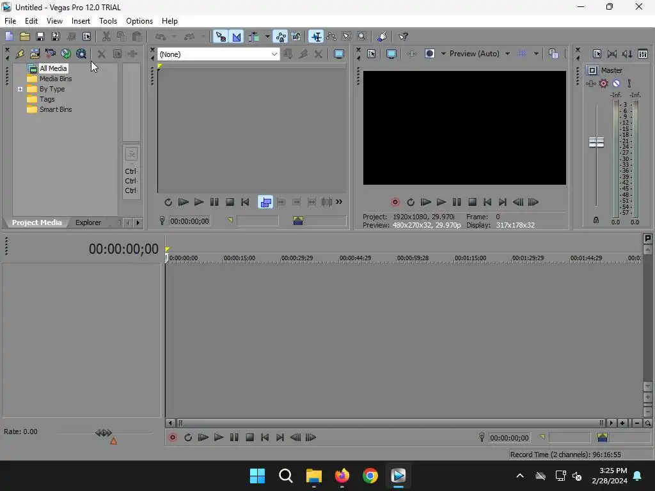Toggle Ignore Event Grouping button
Viewport: 655px width, 491px height.
click(x=296, y=36)
